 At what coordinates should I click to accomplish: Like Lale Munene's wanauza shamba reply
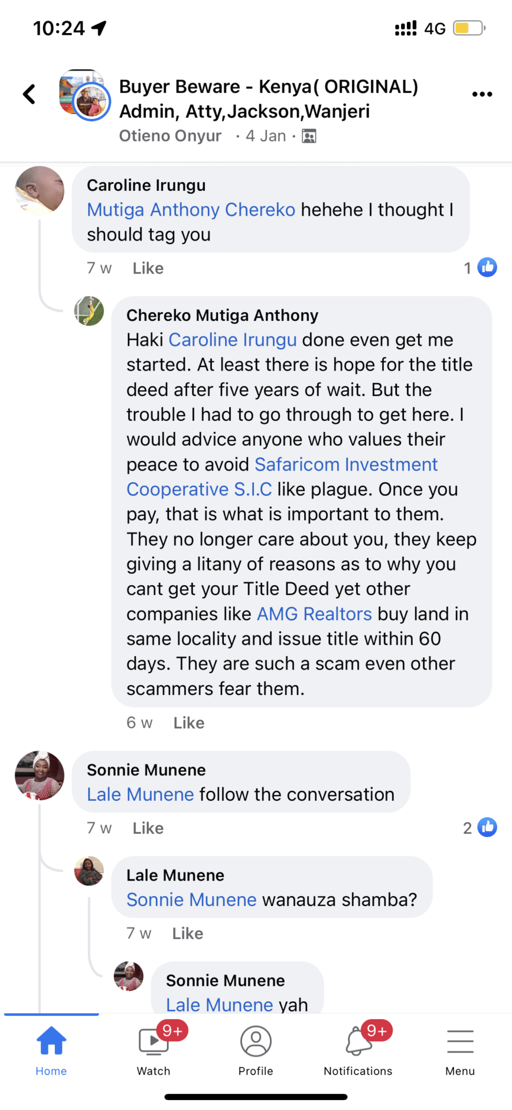(188, 933)
